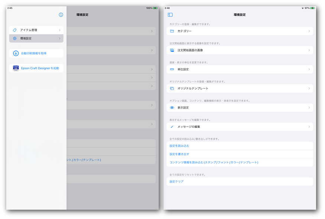325x219 pixels.
Task: Tap the info icon in the sidebar
Action: [x=61, y=15]
